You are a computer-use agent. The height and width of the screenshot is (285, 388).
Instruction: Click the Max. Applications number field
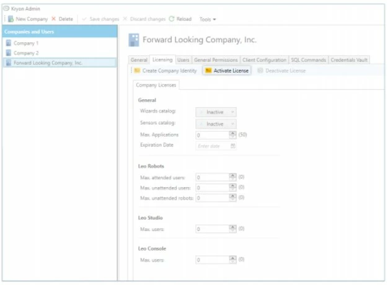pos(213,135)
